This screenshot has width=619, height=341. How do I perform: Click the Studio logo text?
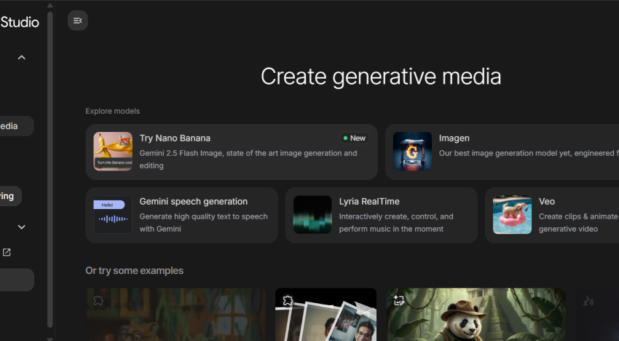(20, 22)
